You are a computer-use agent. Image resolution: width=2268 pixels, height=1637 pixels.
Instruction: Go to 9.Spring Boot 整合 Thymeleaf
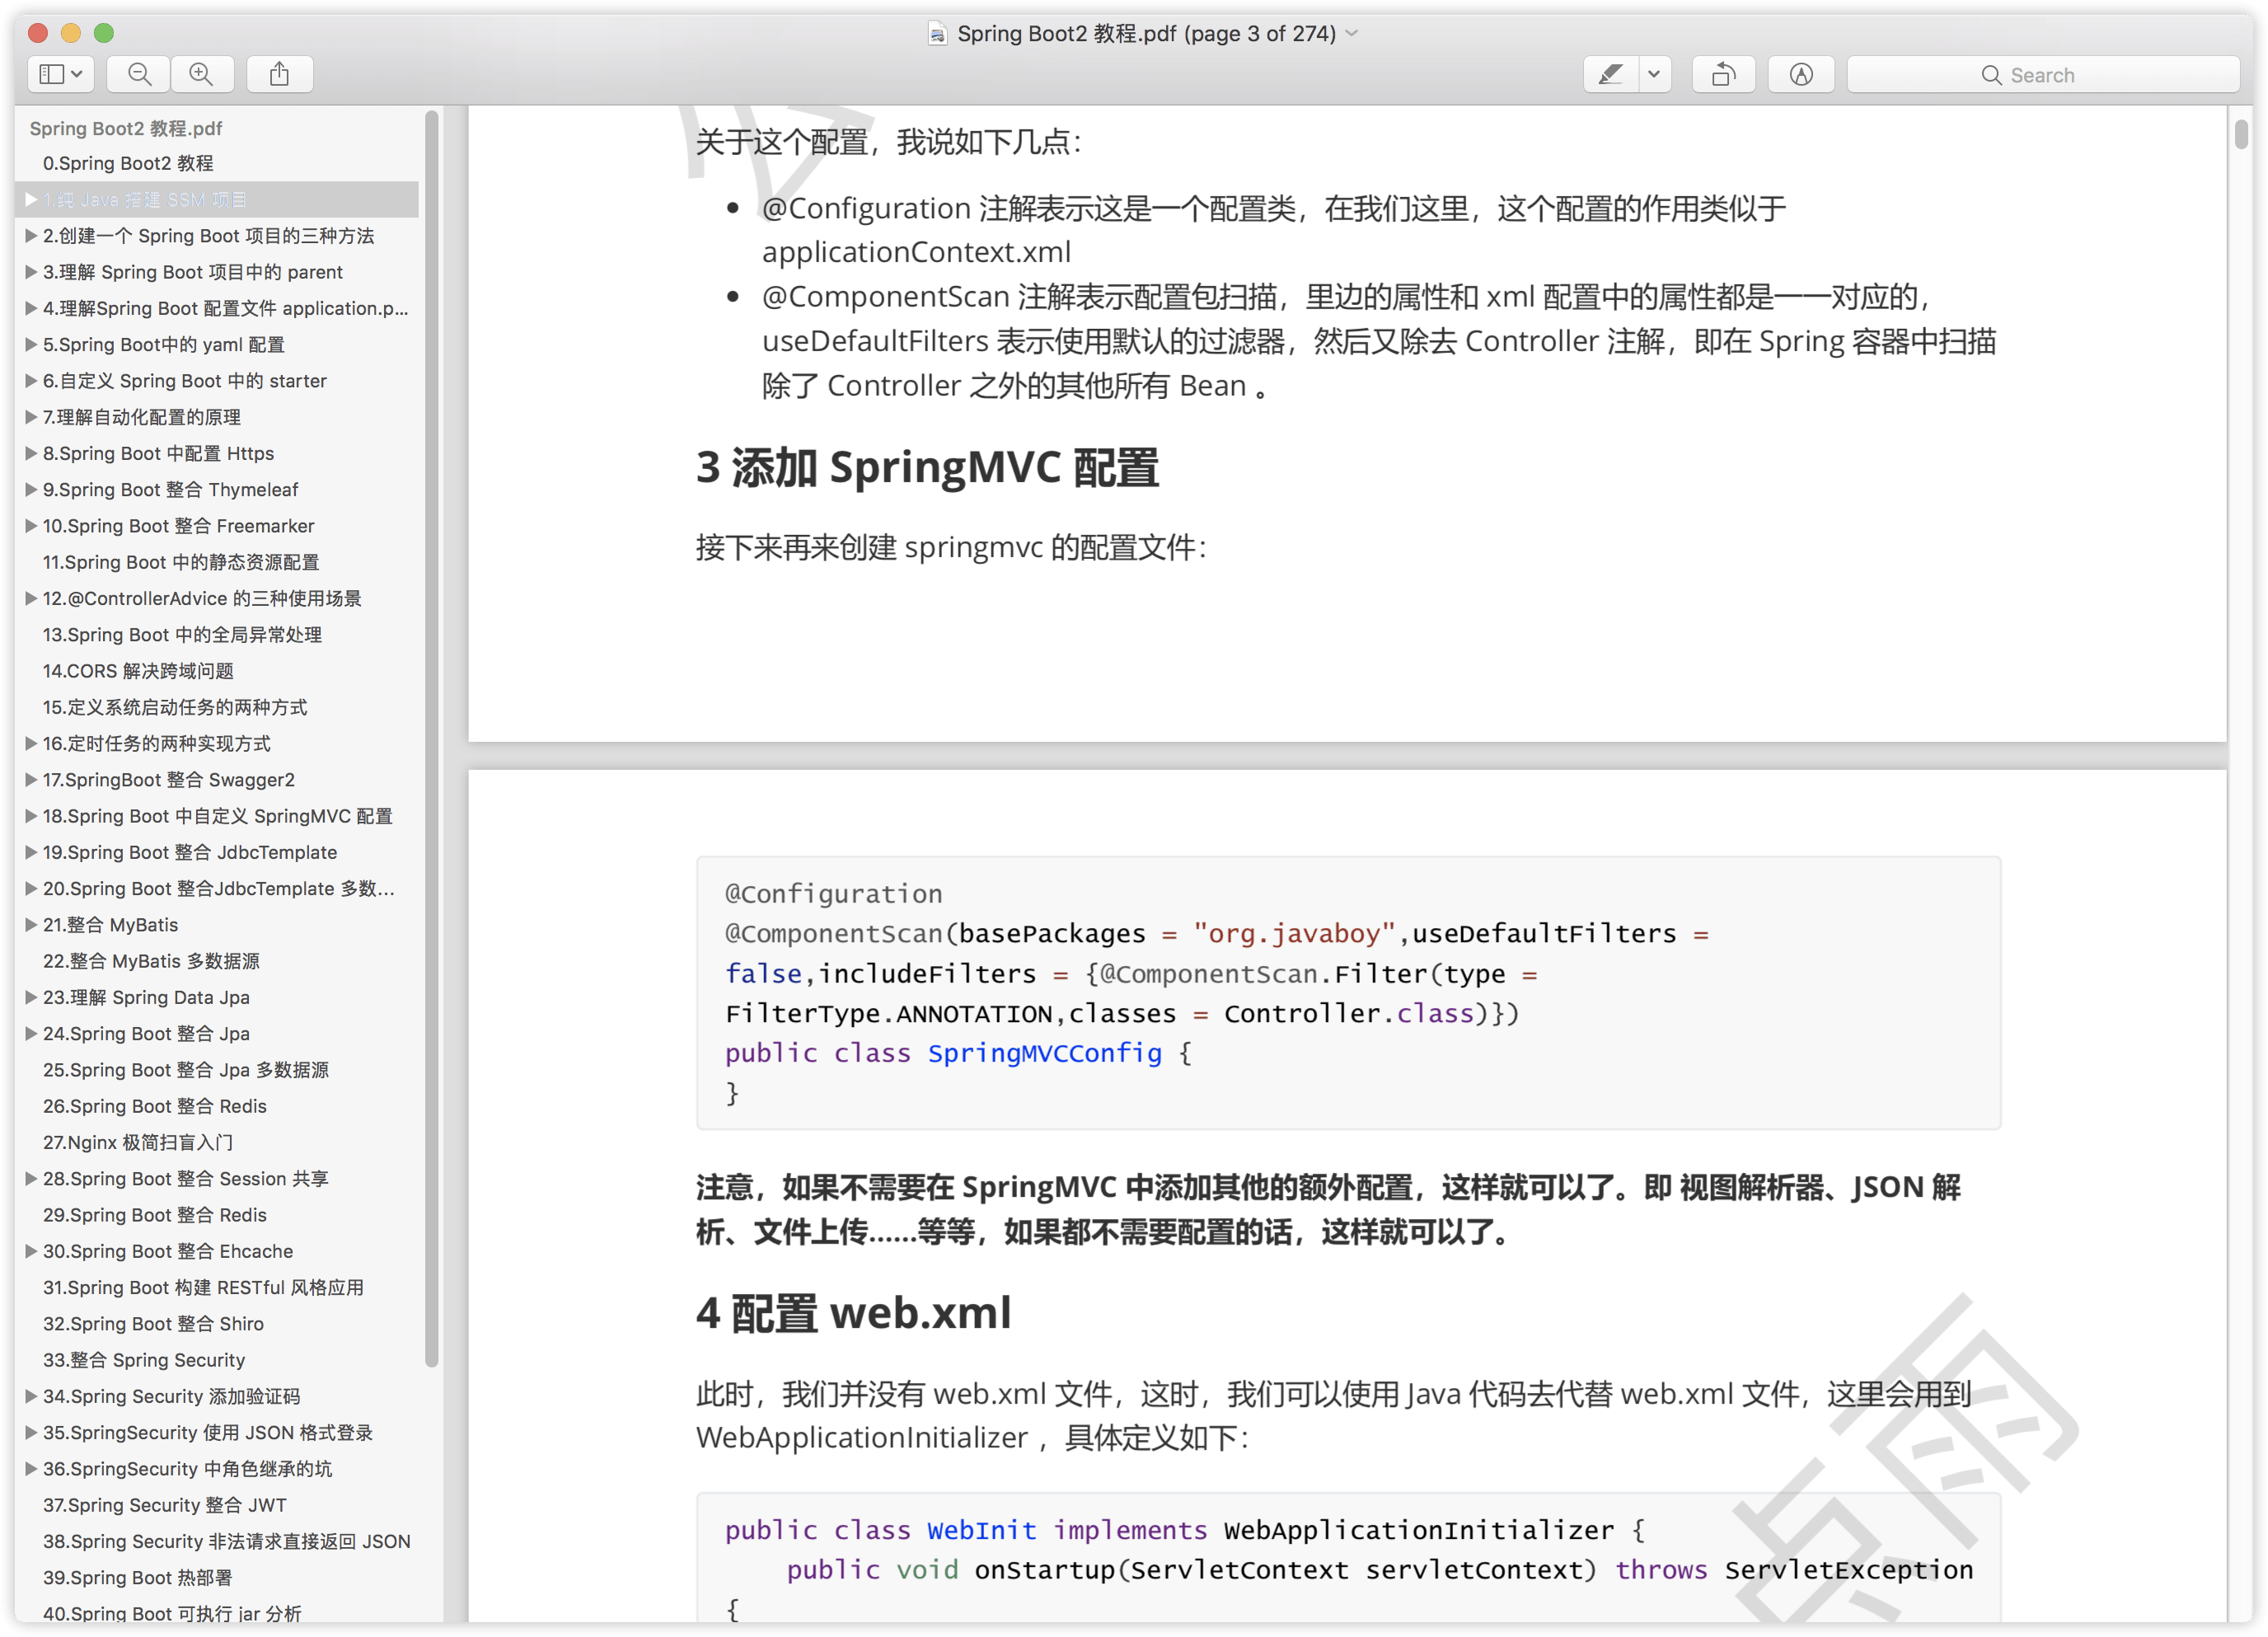[x=170, y=490]
